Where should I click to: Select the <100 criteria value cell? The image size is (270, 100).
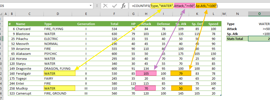click(x=259, y=34)
